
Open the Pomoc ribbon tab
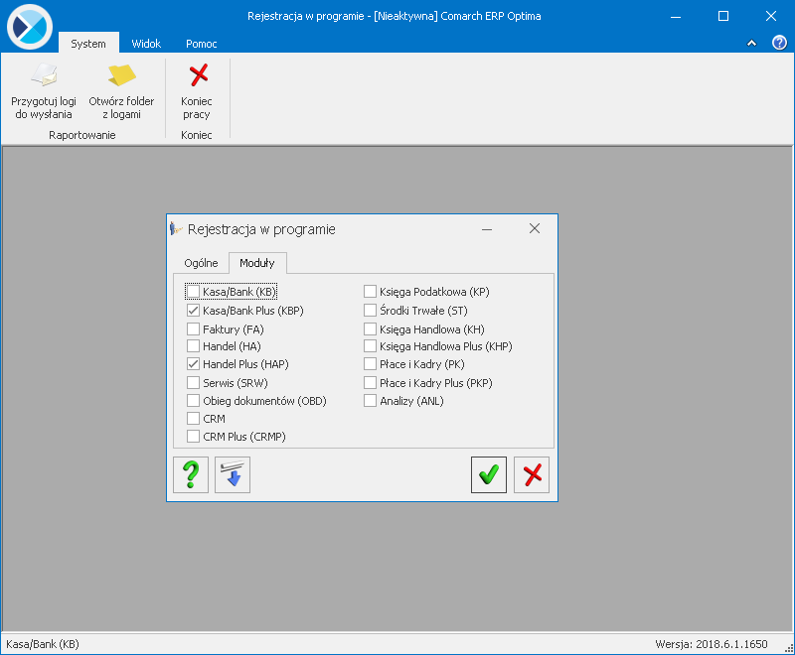click(202, 44)
